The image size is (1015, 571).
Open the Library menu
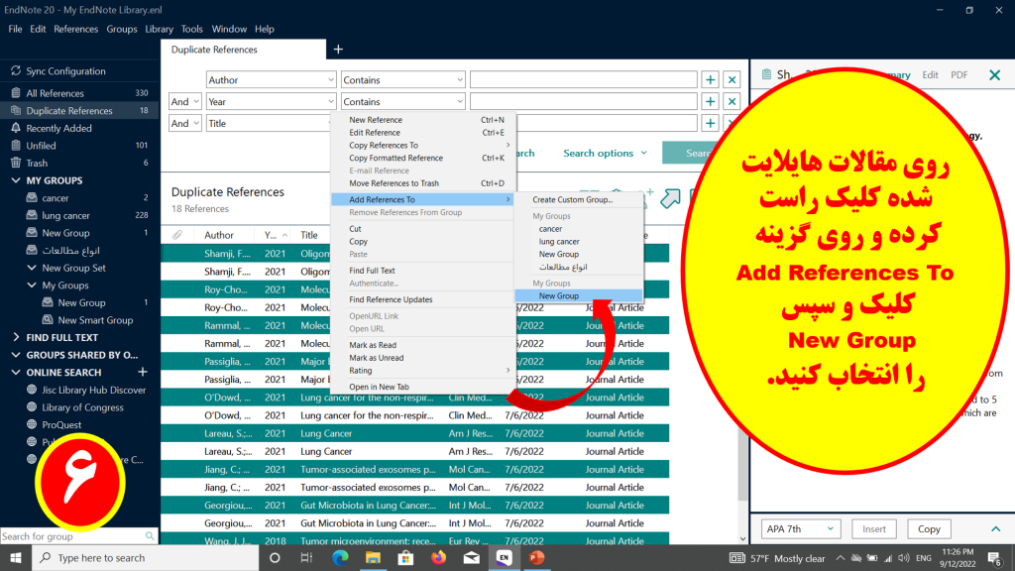[x=159, y=29]
